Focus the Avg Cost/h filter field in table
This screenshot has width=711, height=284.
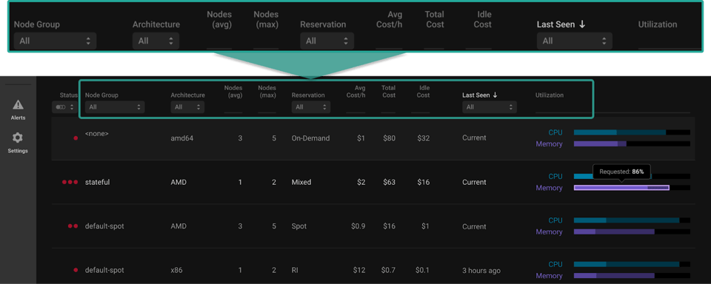[355, 107]
